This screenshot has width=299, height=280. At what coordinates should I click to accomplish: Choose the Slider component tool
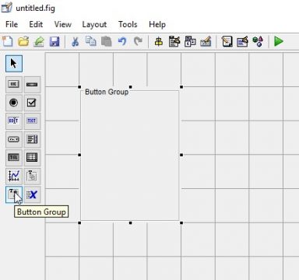pyautogui.click(x=32, y=84)
